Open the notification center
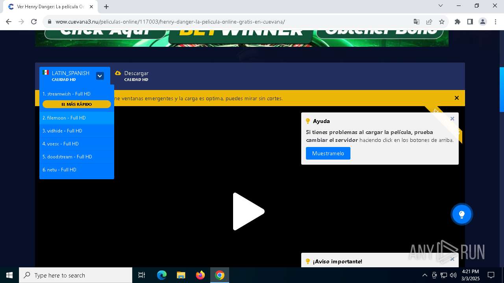Screen dimensions: 504x283 491,275
